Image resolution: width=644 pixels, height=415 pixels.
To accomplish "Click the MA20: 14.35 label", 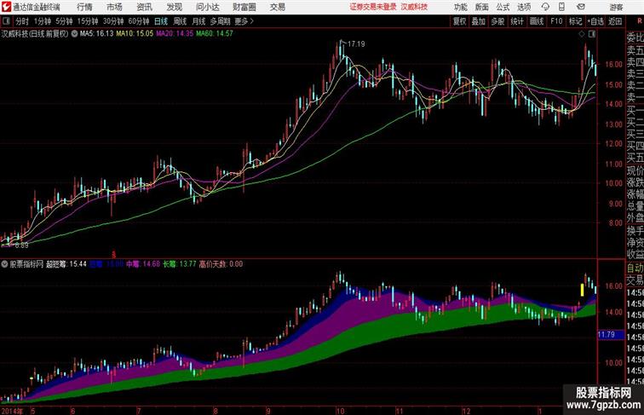I will pos(175,34).
